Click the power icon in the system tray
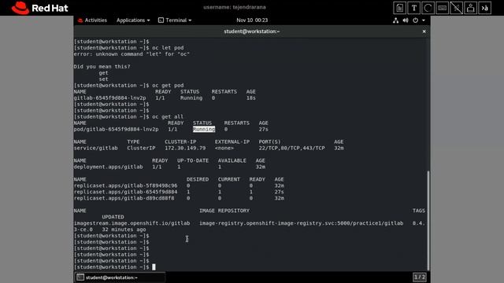 (415, 20)
